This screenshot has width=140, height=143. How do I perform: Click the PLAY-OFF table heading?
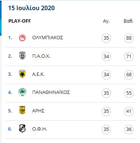(x=20, y=21)
